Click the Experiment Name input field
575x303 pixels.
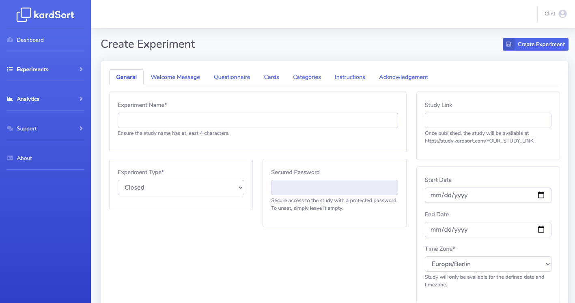pos(258,120)
